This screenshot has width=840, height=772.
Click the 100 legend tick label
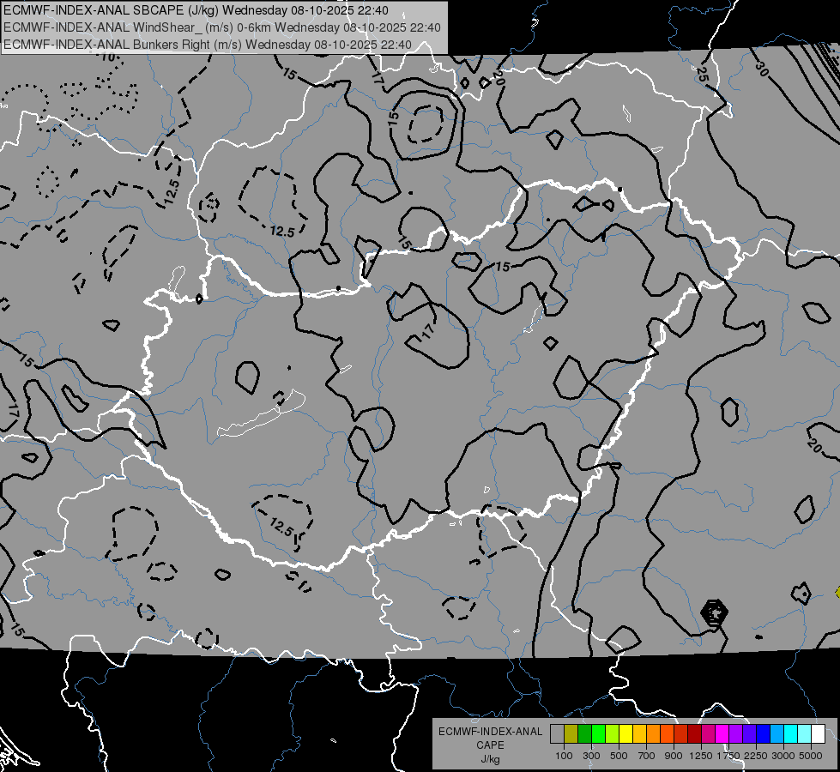click(564, 756)
